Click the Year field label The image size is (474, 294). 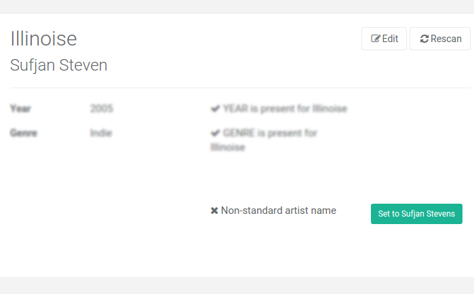20,109
